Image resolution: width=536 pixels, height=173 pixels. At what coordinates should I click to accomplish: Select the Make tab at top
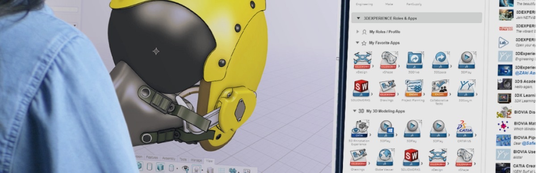389,4
